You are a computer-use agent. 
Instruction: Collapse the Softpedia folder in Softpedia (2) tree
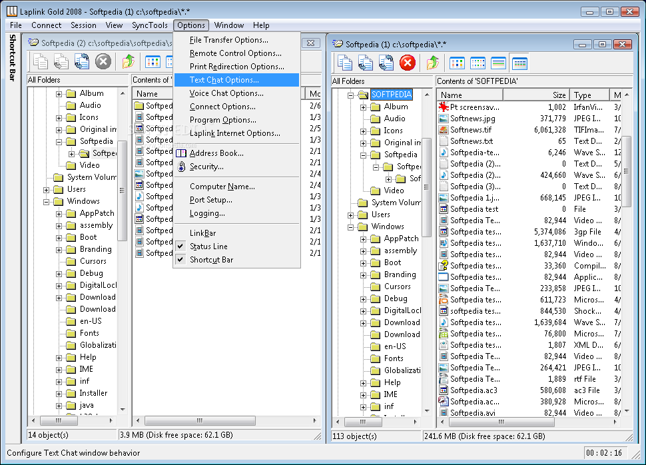pyautogui.click(x=59, y=142)
